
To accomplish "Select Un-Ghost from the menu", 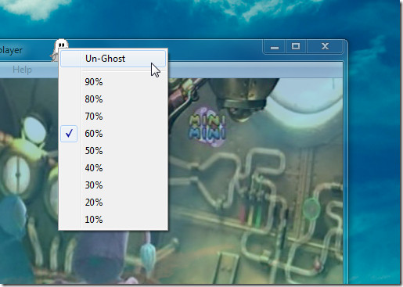I will pos(113,59).
